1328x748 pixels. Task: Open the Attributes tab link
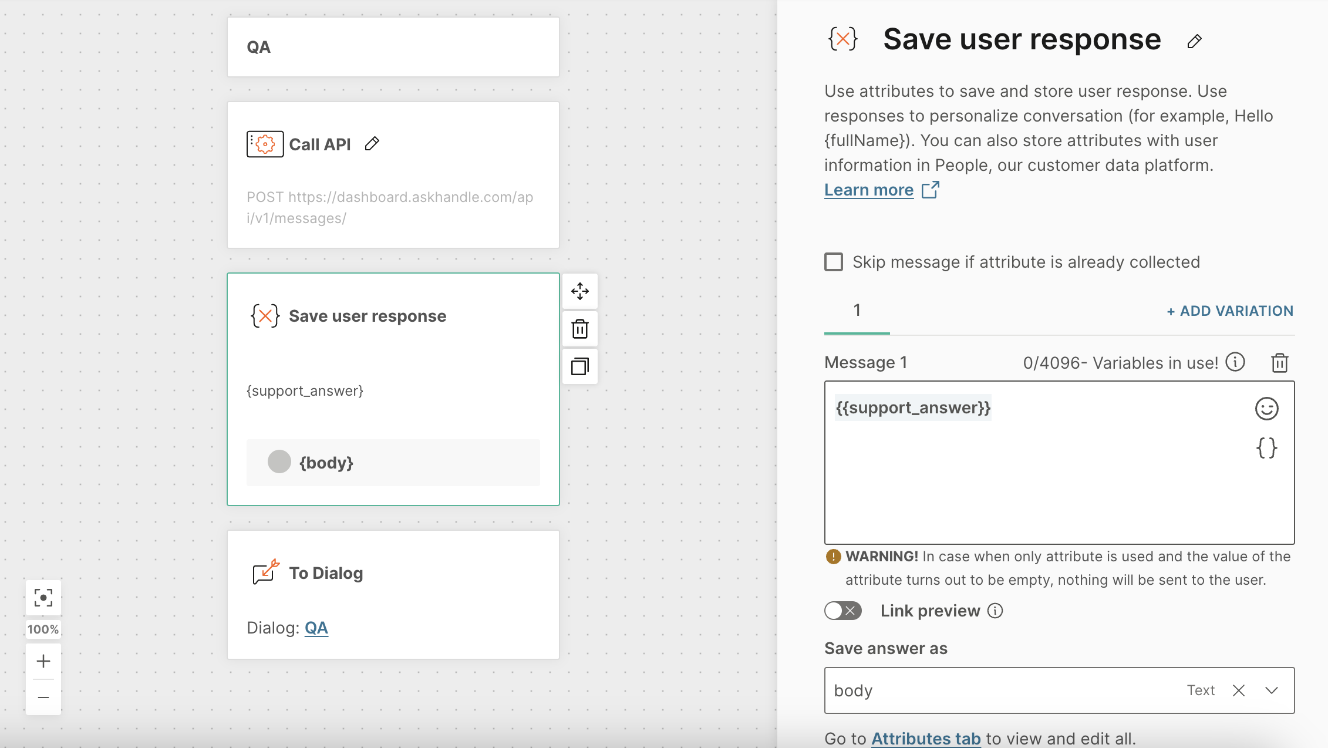coord(926,738)
